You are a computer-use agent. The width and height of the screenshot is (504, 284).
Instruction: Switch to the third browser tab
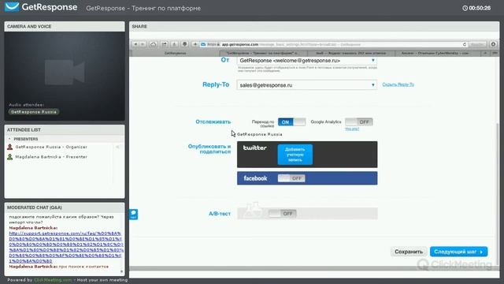pyautogui.click(x=350, y=53)
